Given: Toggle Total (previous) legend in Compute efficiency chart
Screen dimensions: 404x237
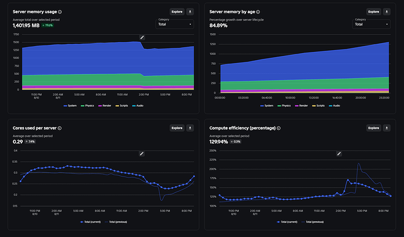Looking at the screenshot, I should 313,222.
